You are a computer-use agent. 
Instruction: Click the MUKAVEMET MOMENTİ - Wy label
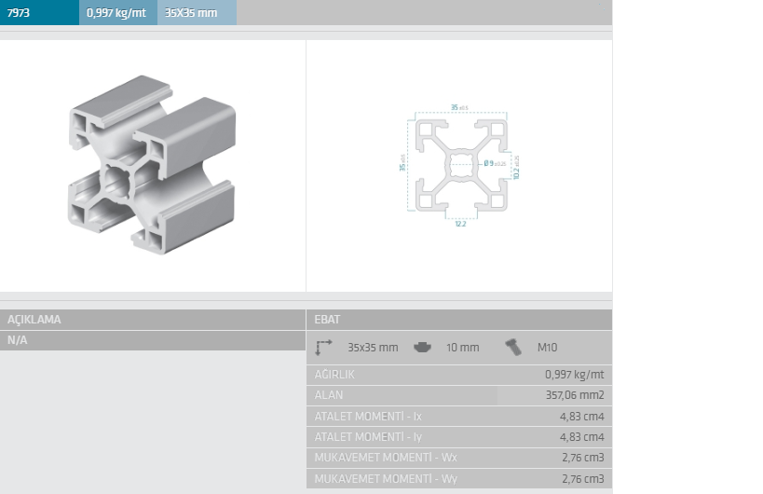386,478
